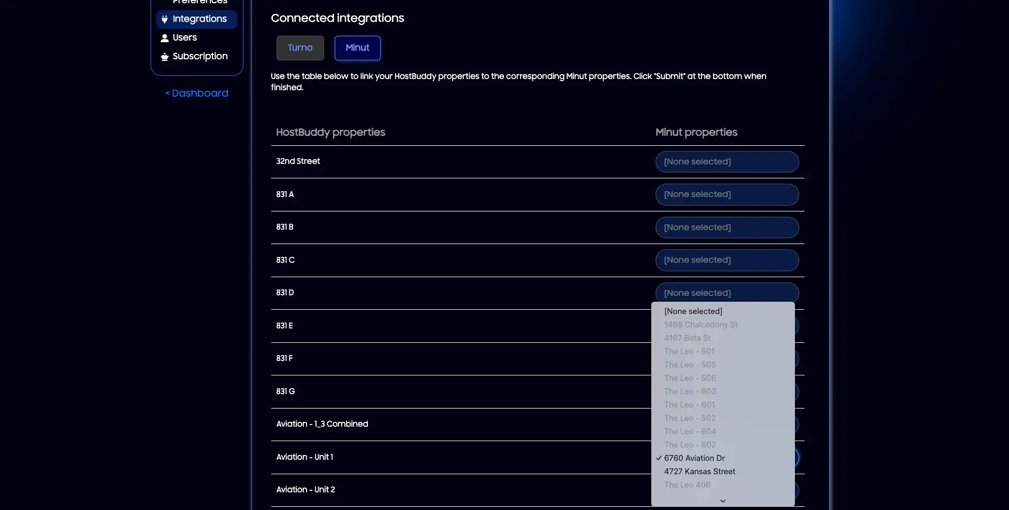
Task: Click Aviation - Unit 2 property name
Action: tap(306, 490)
